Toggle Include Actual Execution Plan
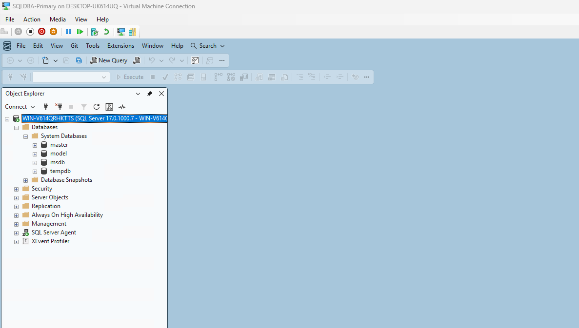579x328 pixels. tap(218, 77)
